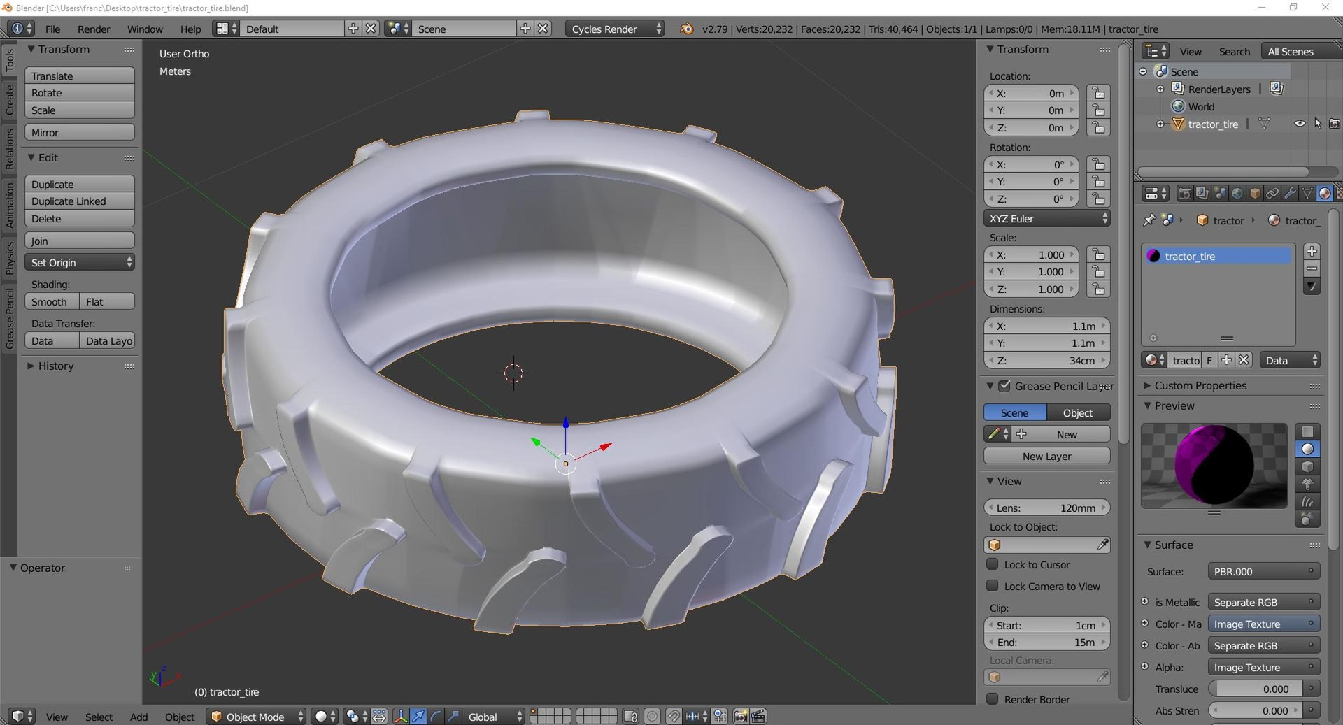This screenshot has width=1343, height=725.
Task: Switch to the Physics tab
Action: (10, 257)
